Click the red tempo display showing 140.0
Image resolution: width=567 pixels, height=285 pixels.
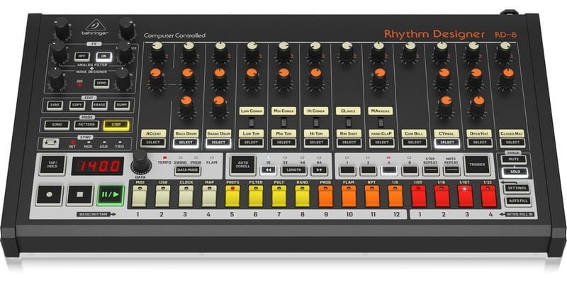98,166
